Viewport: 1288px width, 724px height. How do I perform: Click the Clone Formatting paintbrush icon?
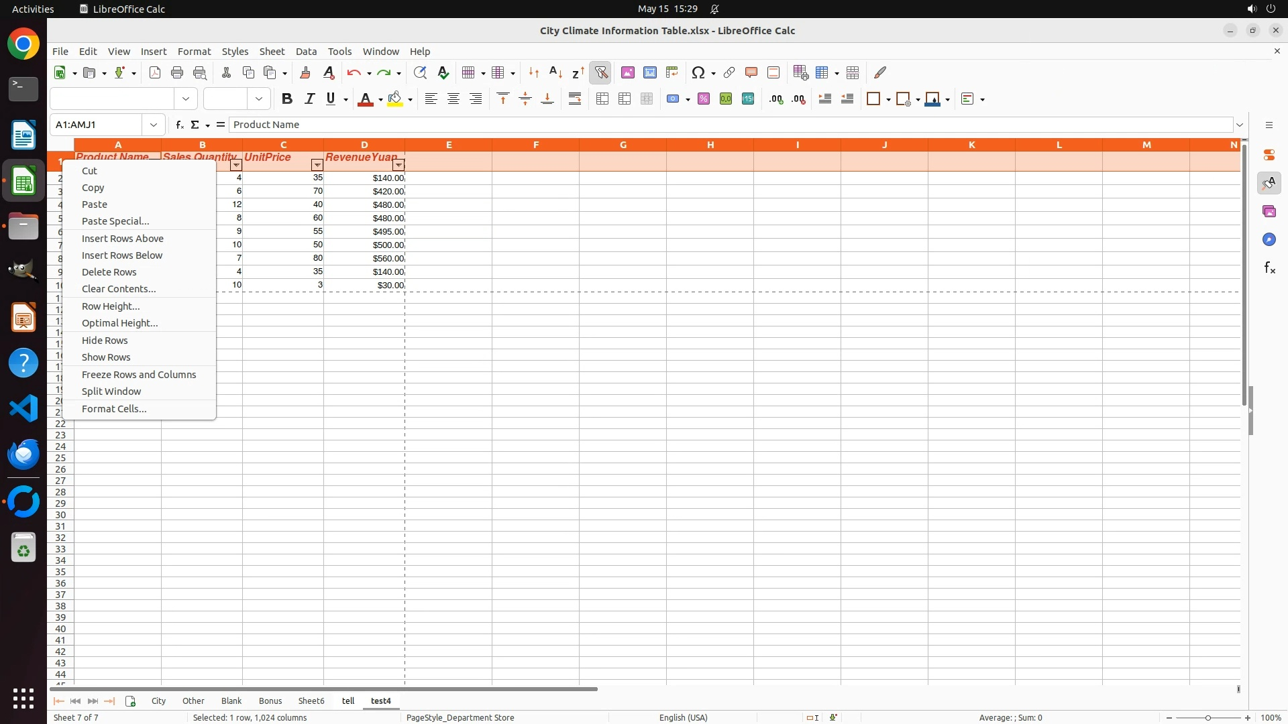[305, 72]
